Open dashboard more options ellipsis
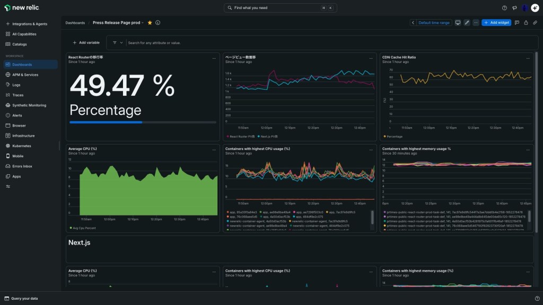Viewport: 543px width, 305px height. (476, 22)
